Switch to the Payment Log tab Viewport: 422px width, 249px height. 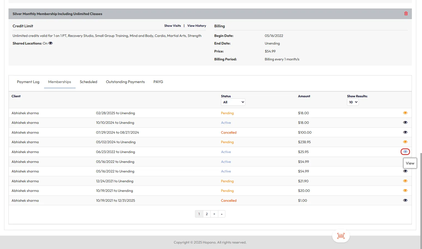pyautogui.click(x=28, y=82)
